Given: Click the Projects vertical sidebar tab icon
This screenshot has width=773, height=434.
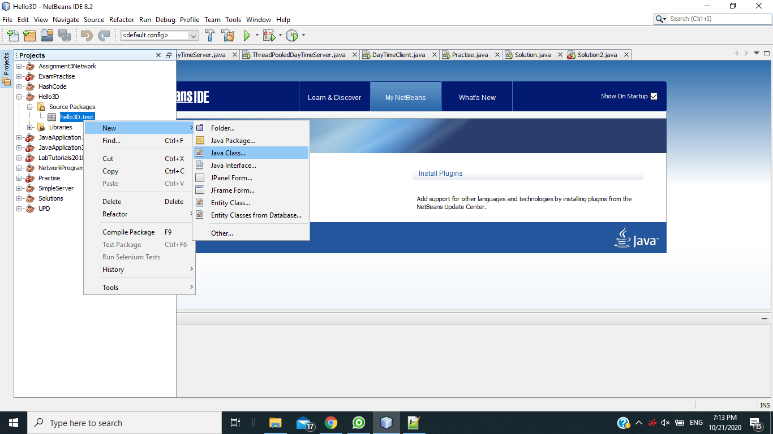Looking at the screenshot, I should click(6, 69).
